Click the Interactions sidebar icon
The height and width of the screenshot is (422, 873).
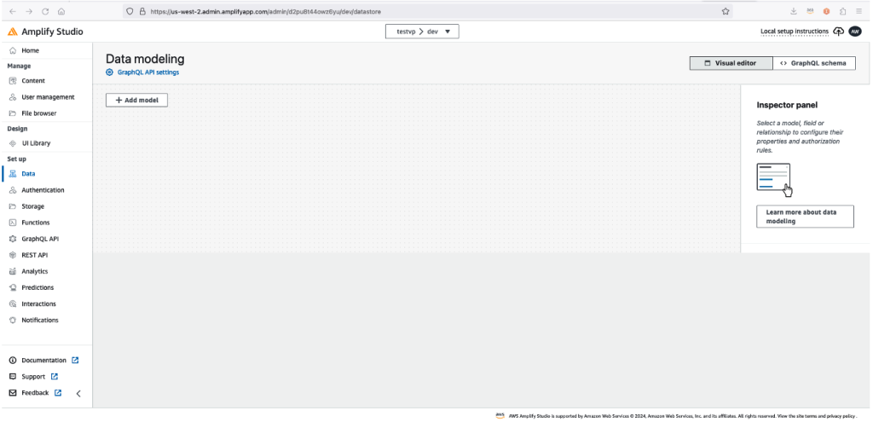(13, 304)
